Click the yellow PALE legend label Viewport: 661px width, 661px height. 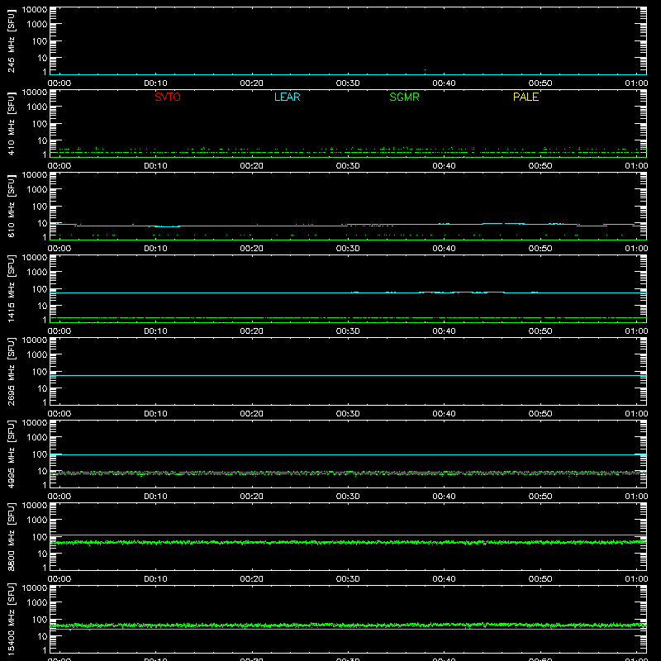[525, 97]
